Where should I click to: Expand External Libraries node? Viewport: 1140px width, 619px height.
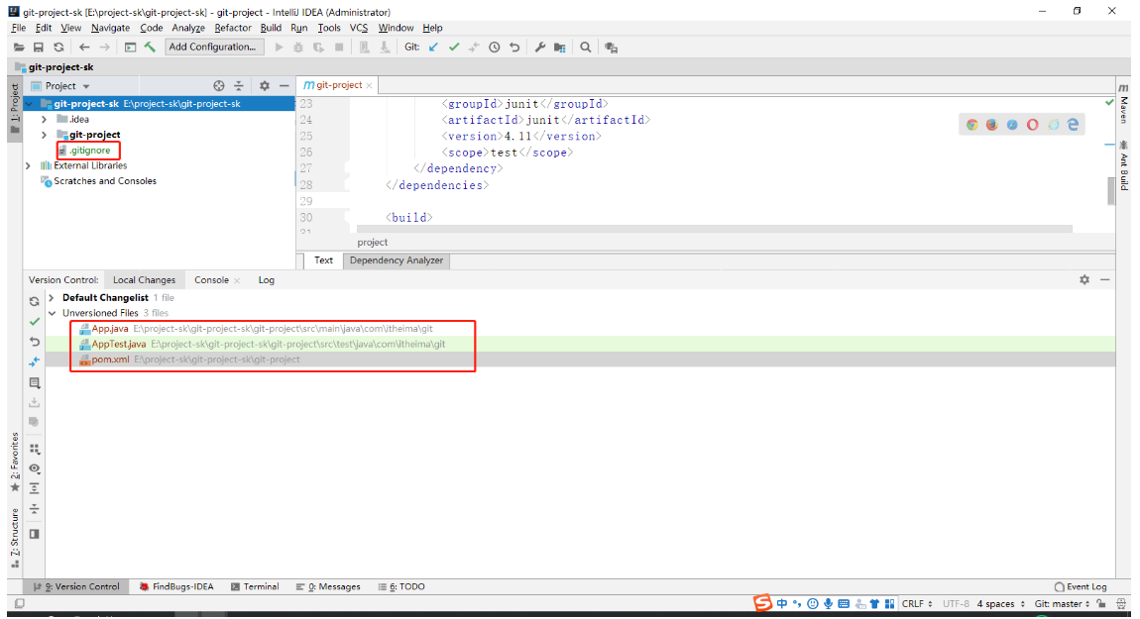[x=29, y=165]
